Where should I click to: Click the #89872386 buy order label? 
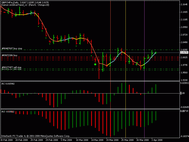click(9, 55)
